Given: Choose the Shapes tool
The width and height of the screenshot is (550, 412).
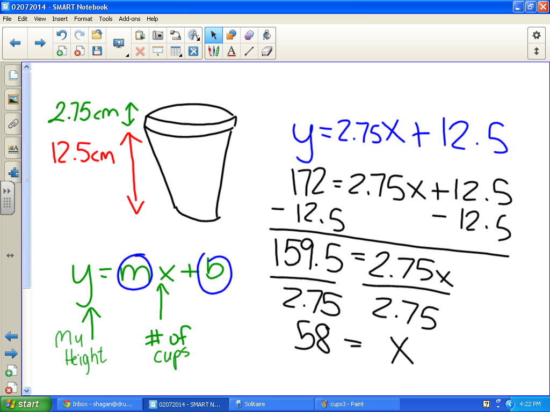Looking at the screenshot, I should coord(232,35).
